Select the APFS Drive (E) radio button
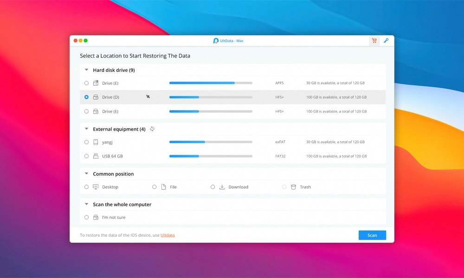This screenshot has height=278, width=464. pos(86,83)
